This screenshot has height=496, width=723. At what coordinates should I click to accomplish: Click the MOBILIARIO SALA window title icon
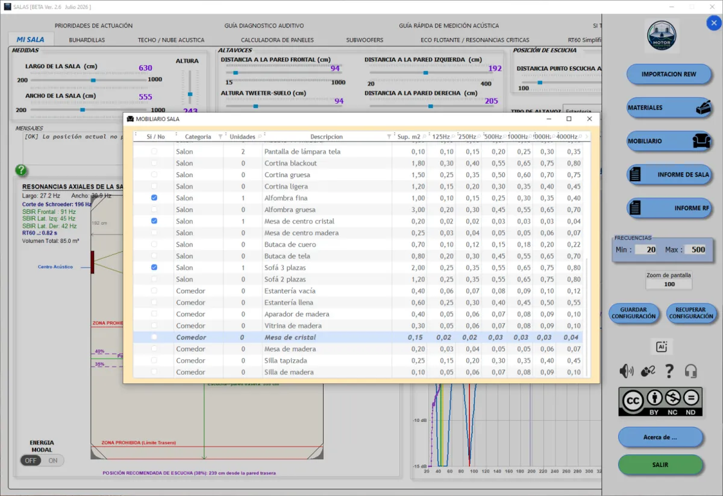pyautogui.click(x=130, y=119)
